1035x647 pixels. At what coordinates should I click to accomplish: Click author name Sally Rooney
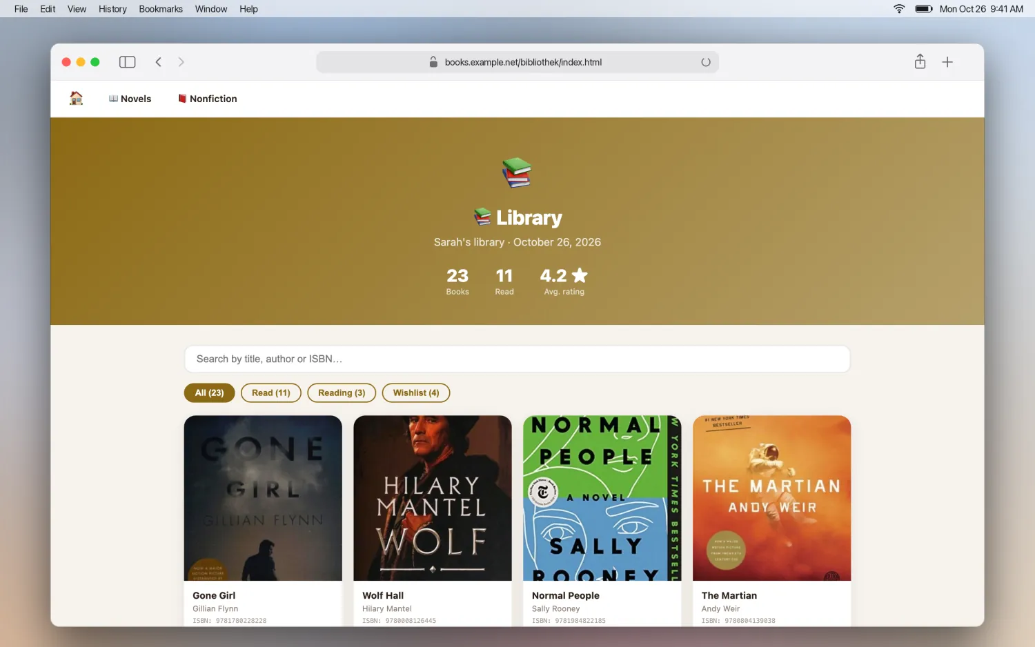tap(556, 608)
